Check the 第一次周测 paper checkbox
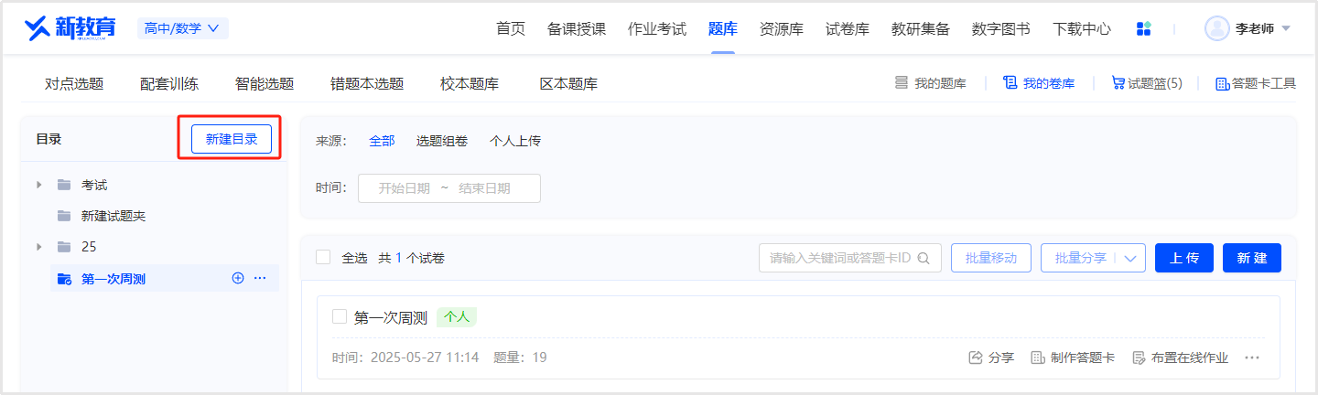The height and width of the screenshot is (395, 1318). (340, 316)
